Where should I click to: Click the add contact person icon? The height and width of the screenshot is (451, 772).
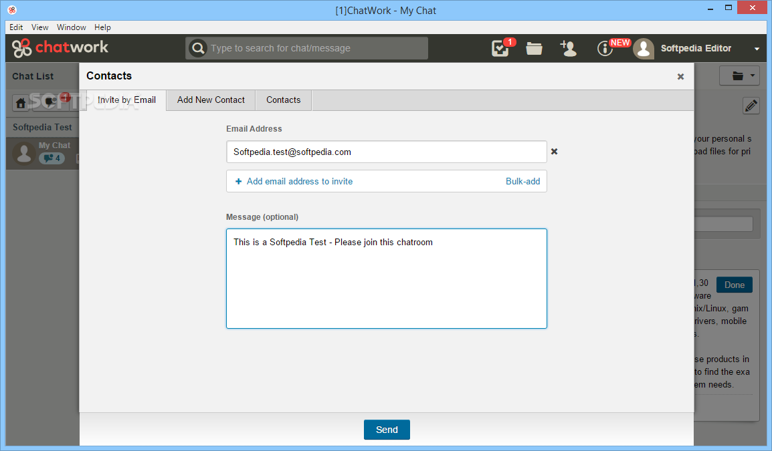click(x=568, y=48)
